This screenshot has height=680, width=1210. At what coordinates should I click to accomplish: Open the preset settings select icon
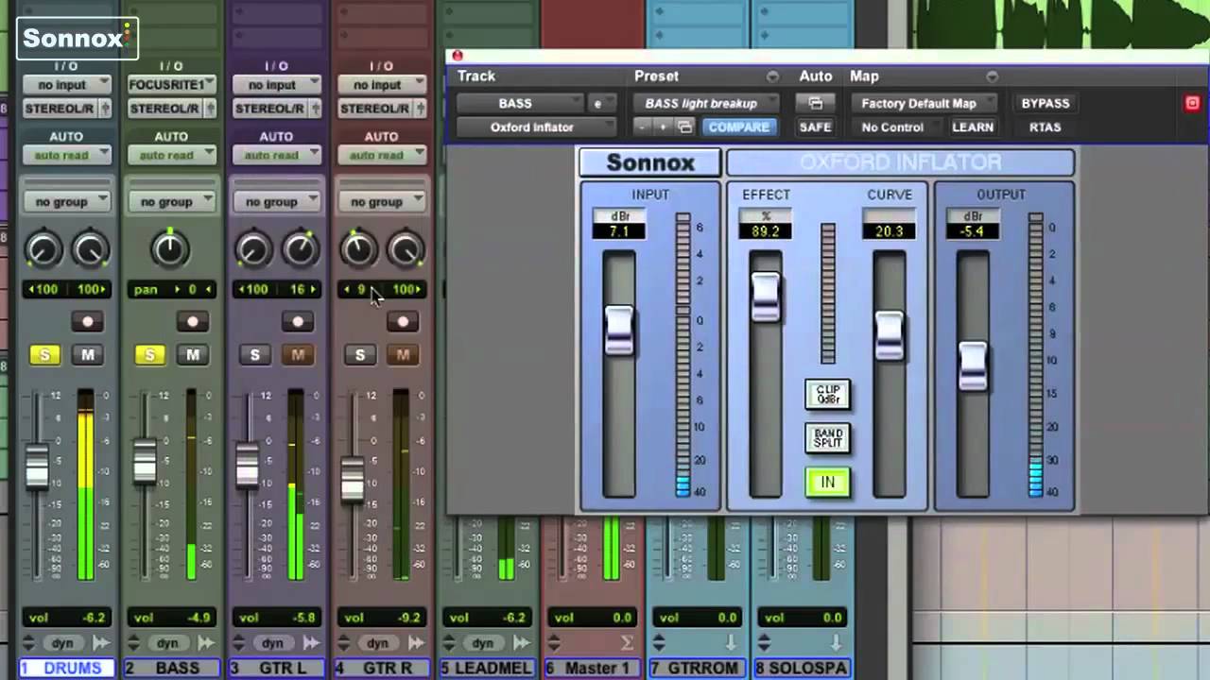(685, 127)
